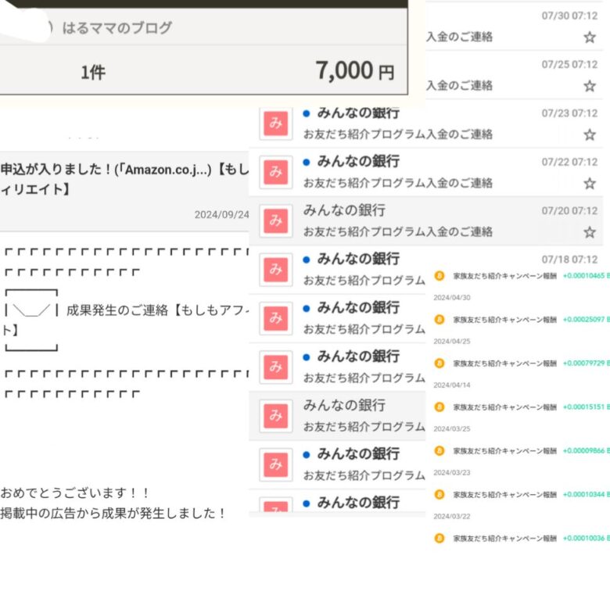Click the 07/20 07:12 timestamp

(x=569, y=210)
